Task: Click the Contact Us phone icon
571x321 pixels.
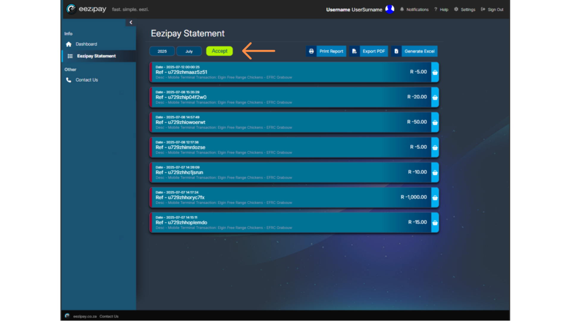Action: pos(69,80)
